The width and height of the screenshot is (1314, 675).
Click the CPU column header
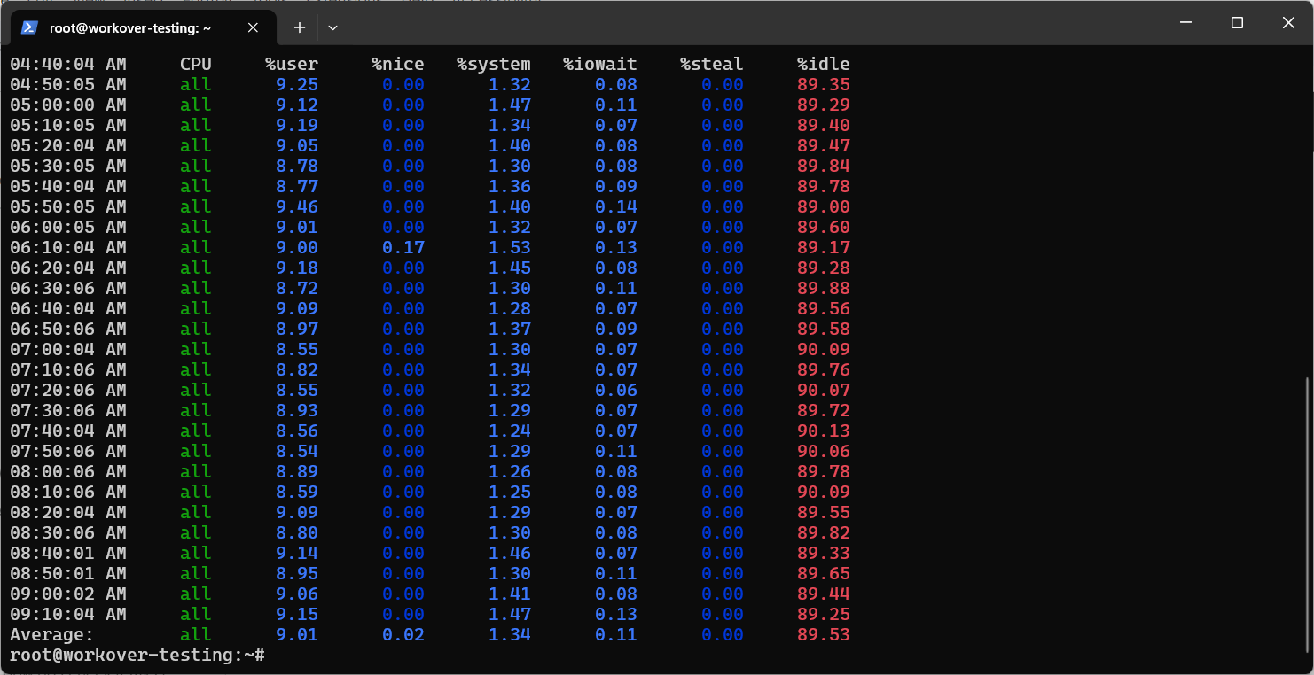pos(195,63)
